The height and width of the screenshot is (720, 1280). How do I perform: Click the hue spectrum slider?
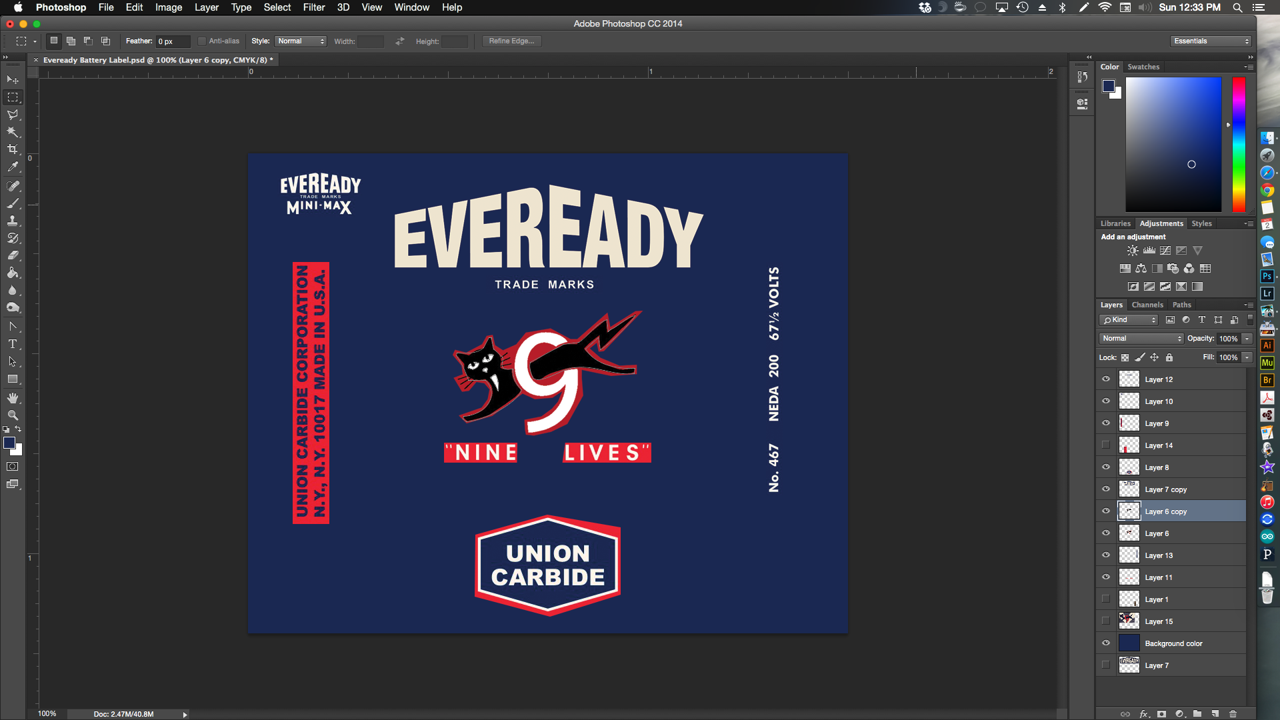[1239, 145]
